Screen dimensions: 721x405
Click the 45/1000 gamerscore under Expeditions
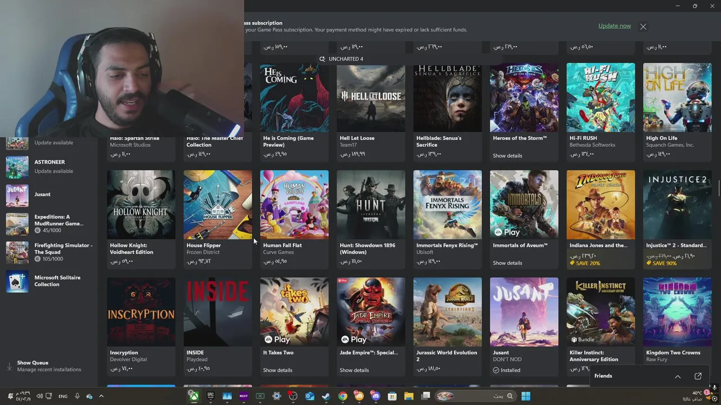[47, 231]
